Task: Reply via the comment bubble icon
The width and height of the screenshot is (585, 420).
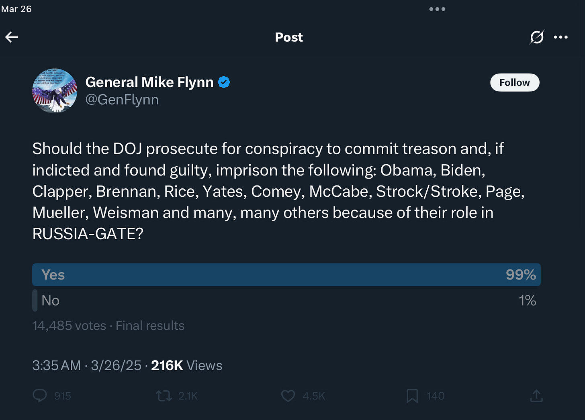Action: coord(40,396)
